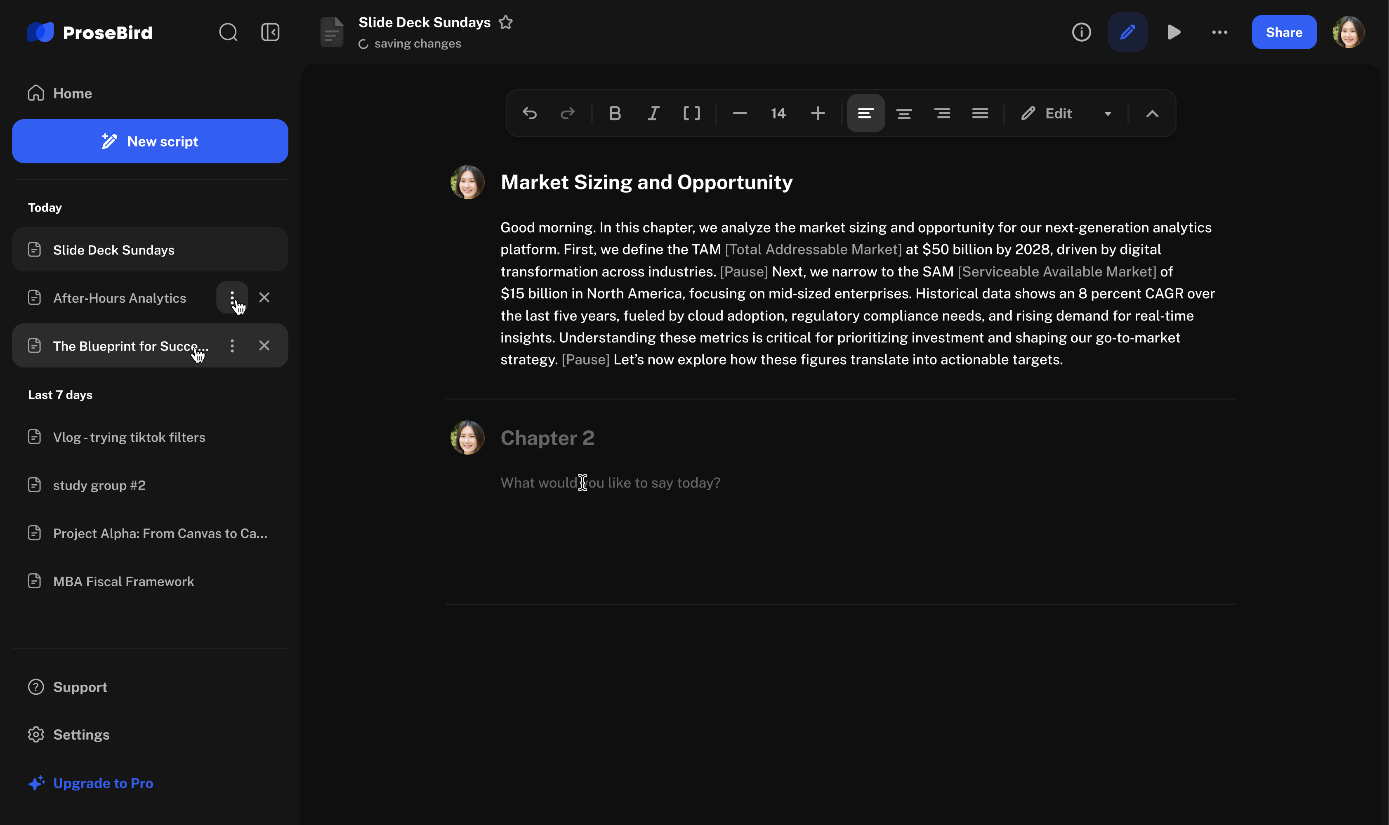Click the Settings gear icon
This screenshot has height=825, width=1389.
click(36, 734)
